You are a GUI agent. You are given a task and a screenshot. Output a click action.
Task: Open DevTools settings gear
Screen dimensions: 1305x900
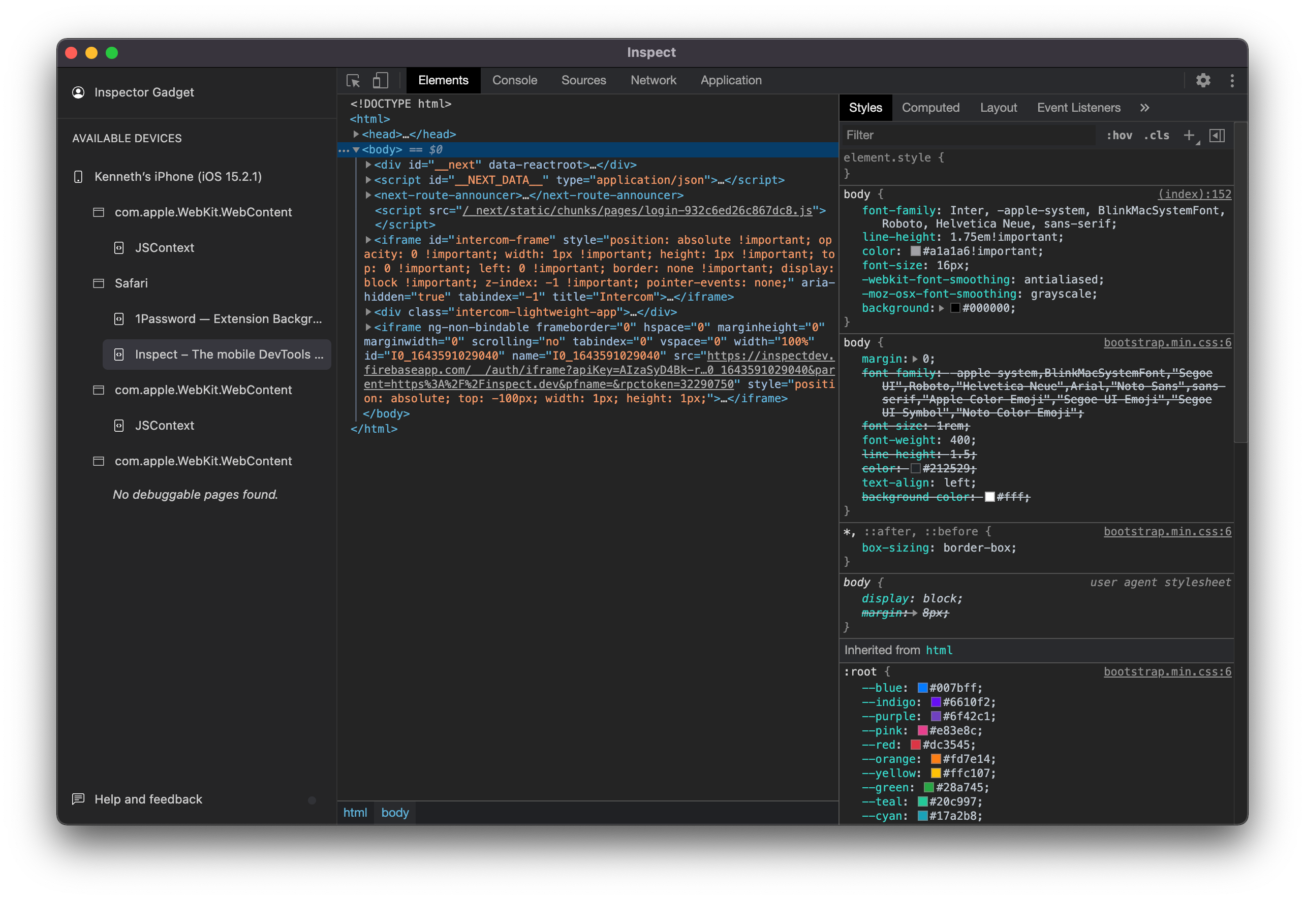pos(1203,81)
